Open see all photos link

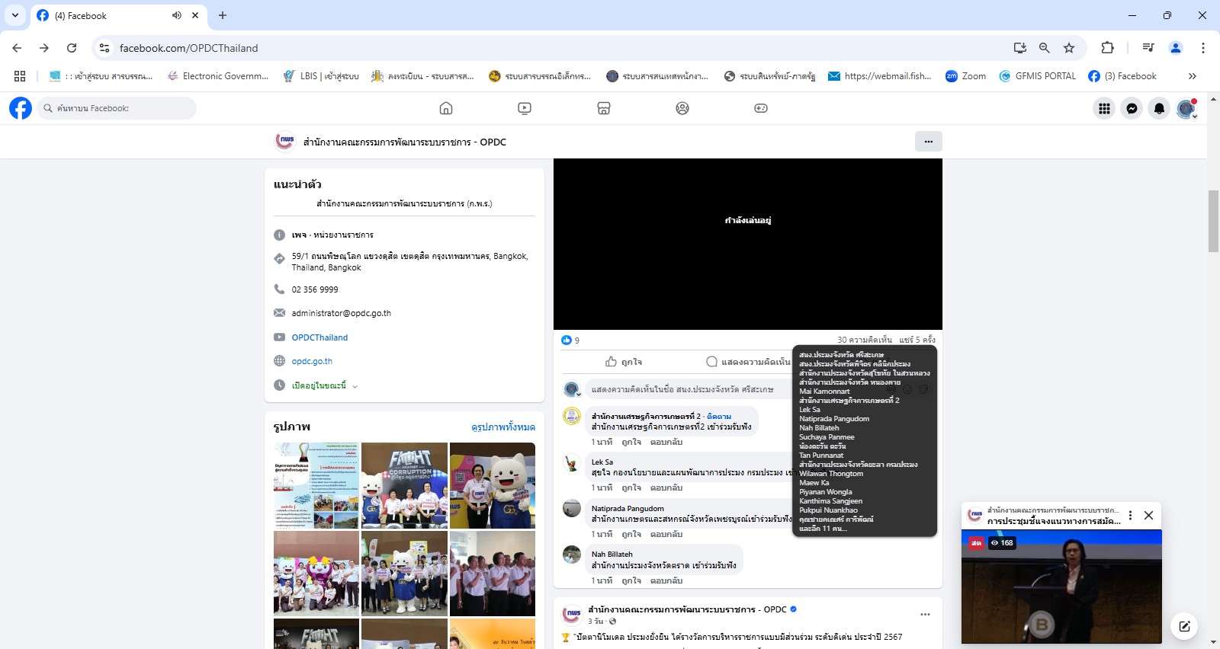click(x=503, y=427)
